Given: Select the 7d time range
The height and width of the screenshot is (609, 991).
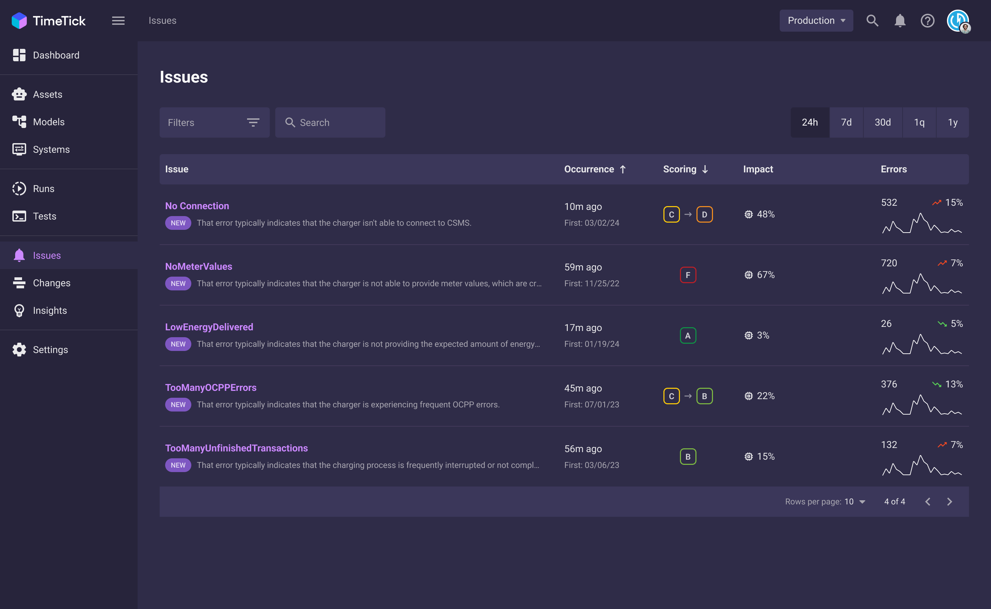Looking at the screenshot, I should coord(846,122).
